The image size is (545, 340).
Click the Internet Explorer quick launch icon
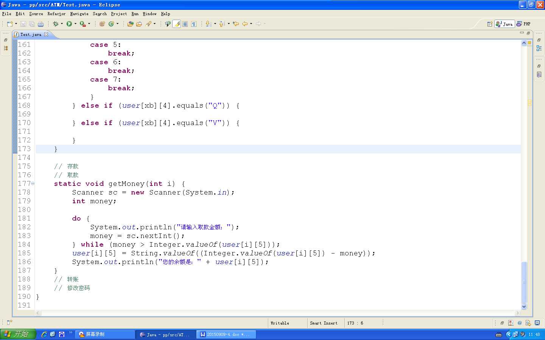point(44,334)
